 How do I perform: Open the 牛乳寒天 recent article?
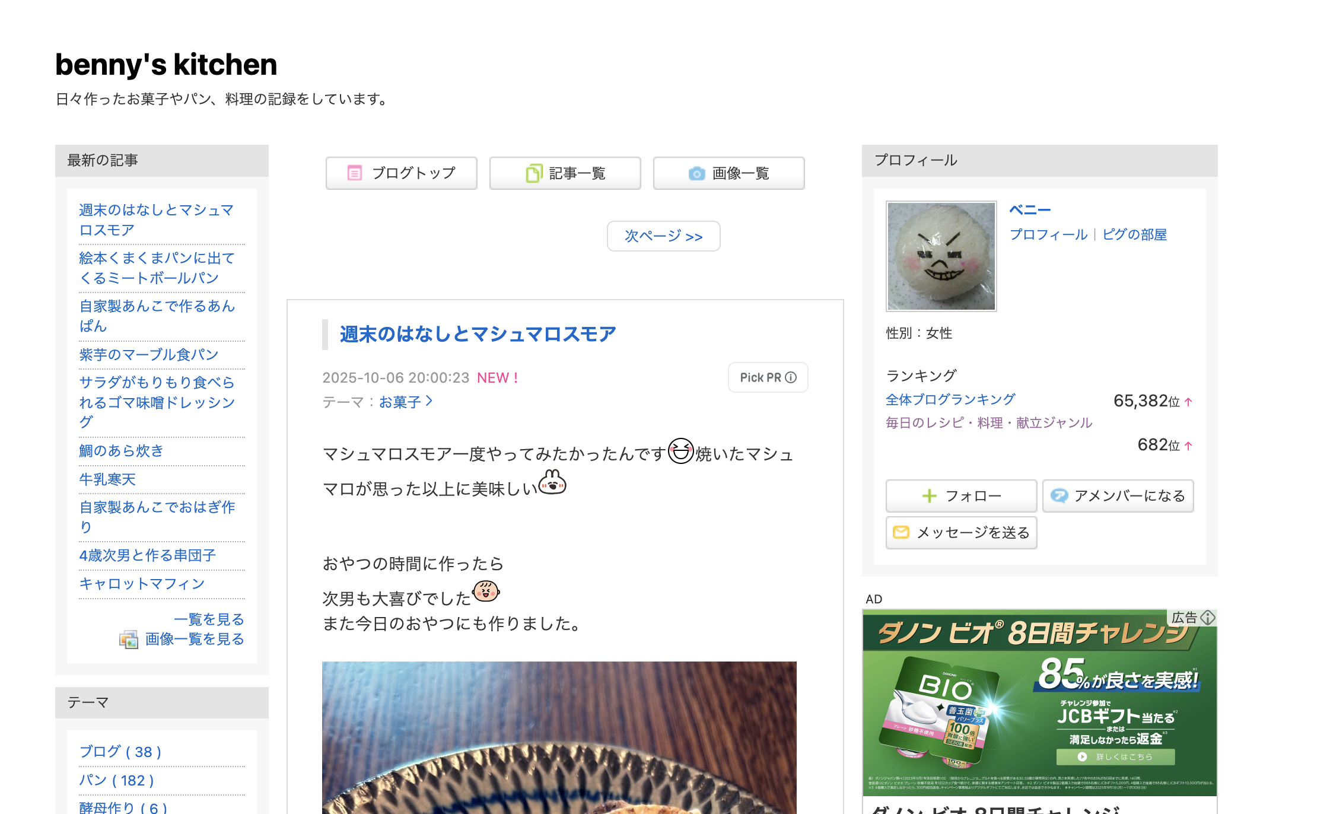(x=107, y=479)
